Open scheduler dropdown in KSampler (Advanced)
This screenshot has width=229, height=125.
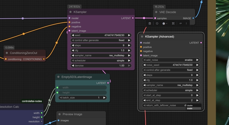(x=171, y=90)
